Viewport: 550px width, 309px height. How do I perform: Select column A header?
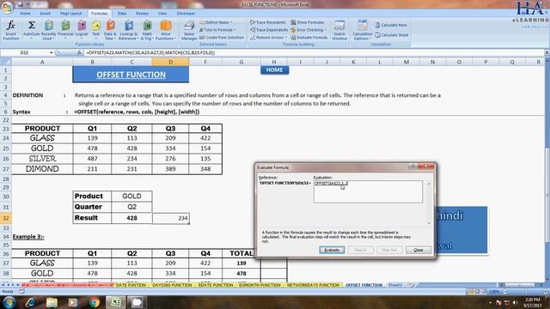[x=42, y=62]
